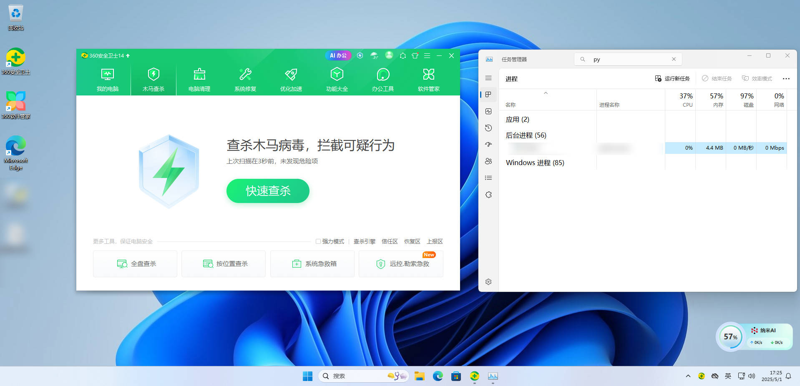Open the notification bell in the taskbar
800x386 pixels.
click(788, 376)
